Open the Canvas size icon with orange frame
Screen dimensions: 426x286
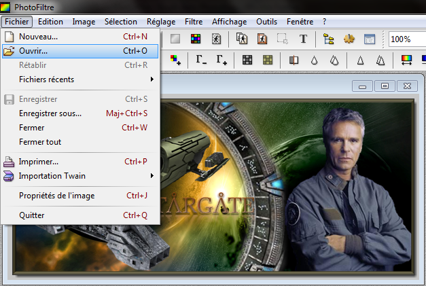(x=262, y=39)
